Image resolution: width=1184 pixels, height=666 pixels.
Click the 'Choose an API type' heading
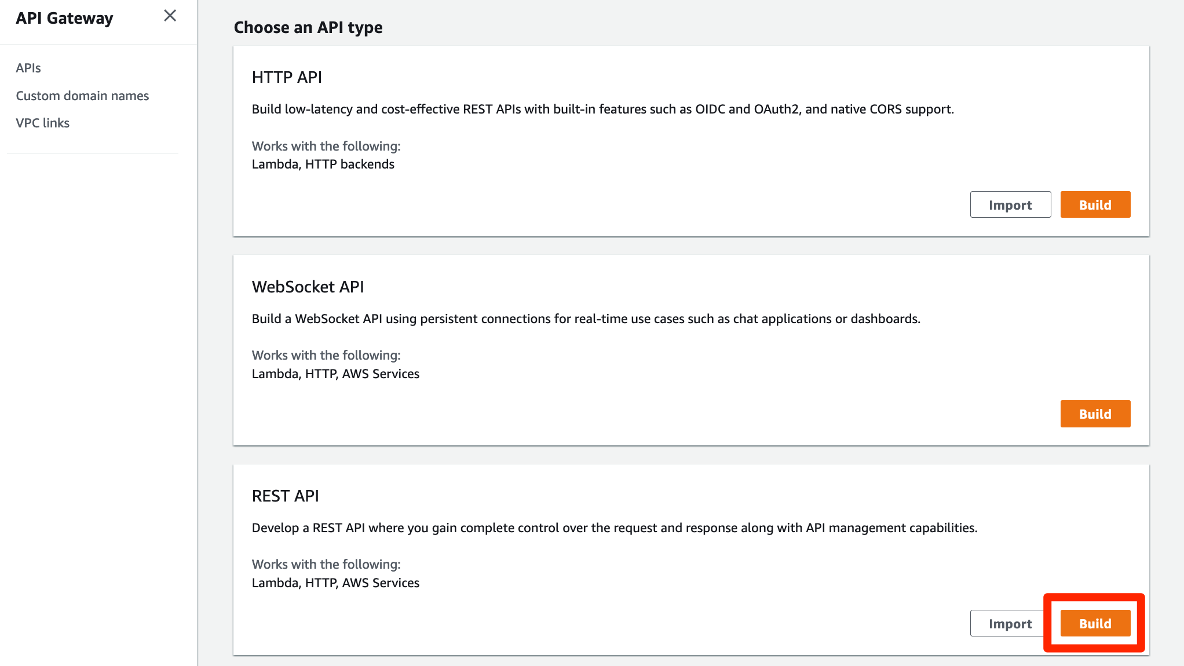(308, 27)
